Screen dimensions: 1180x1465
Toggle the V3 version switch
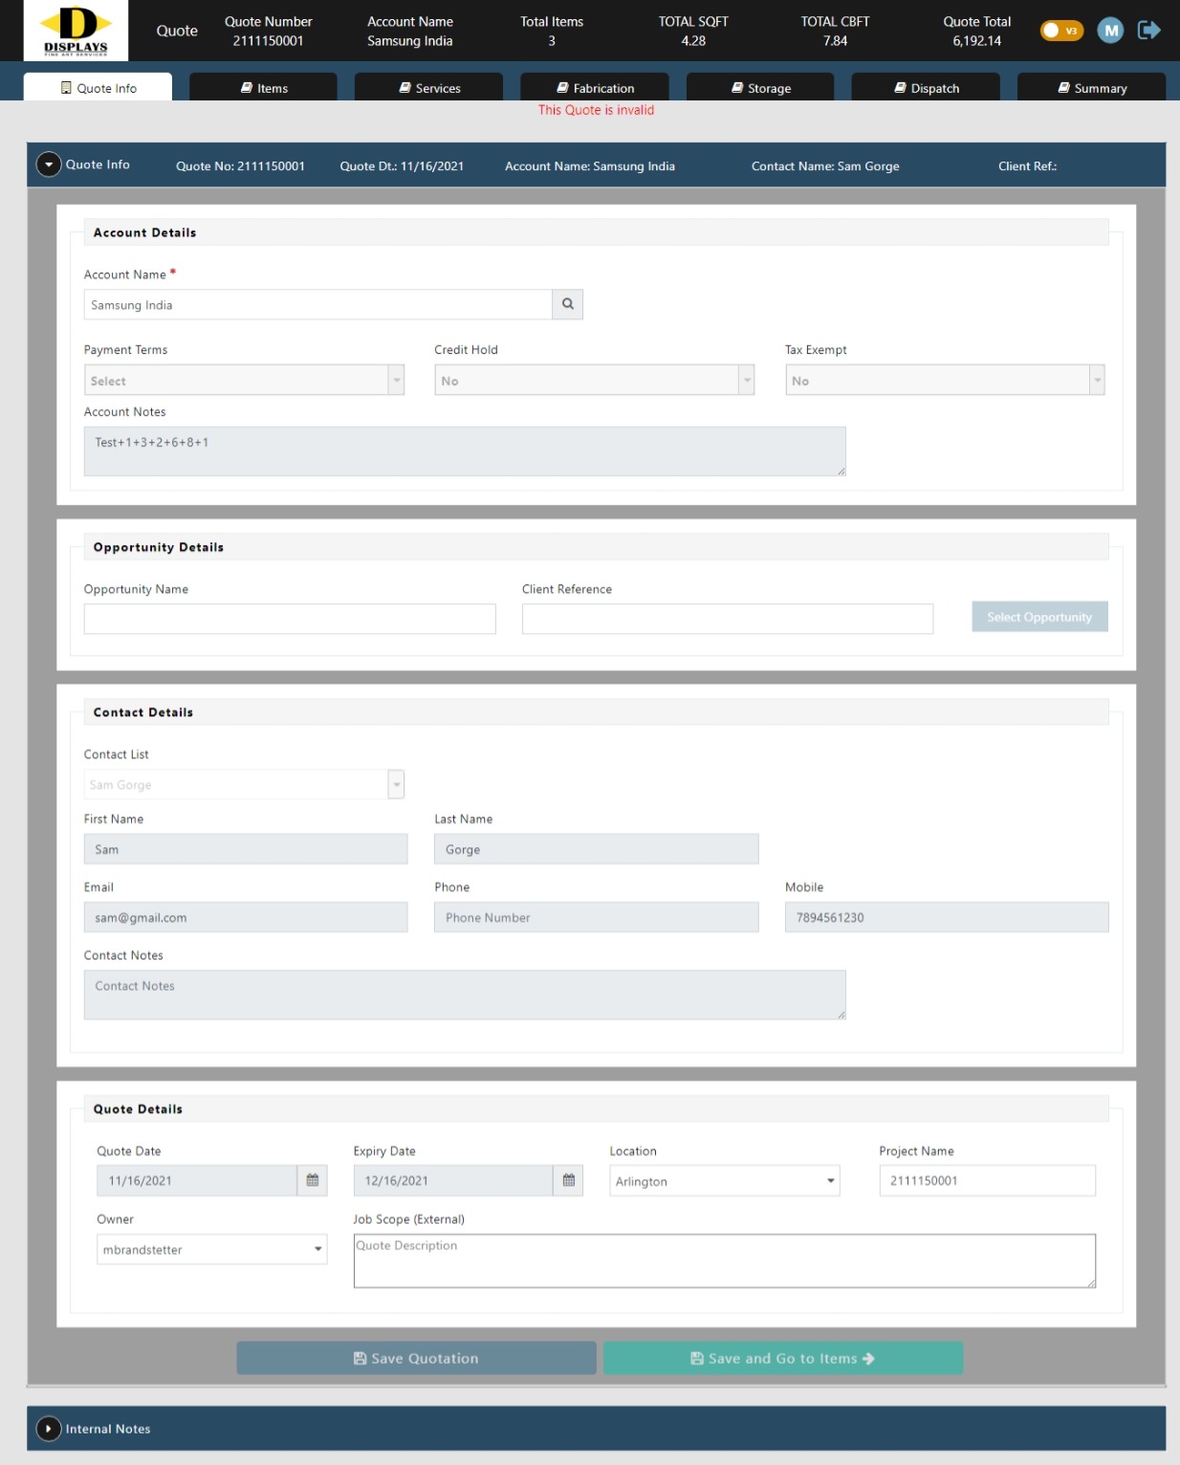click(x=1060, y=31)
